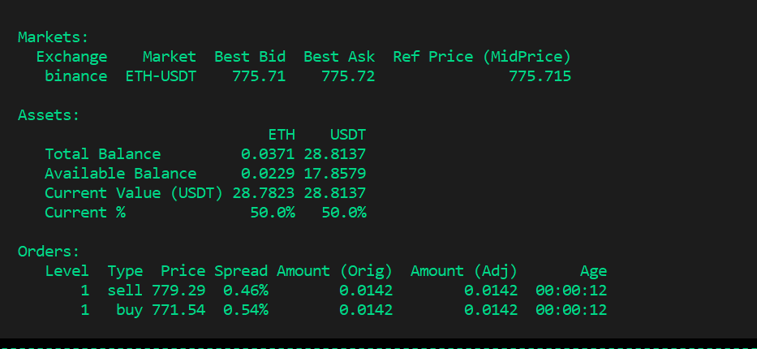This screenshot has height=349, width=757.
Task: Click the "Age" column header in Orders
Action: click(593, 271)
